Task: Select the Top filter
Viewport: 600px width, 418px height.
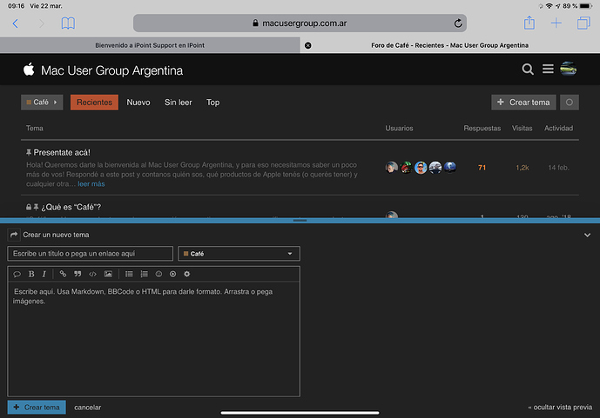Action: point(212,103)
